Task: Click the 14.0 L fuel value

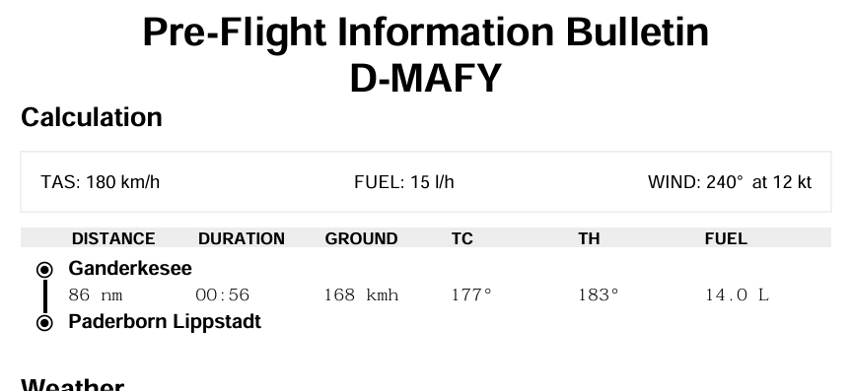Action: [x=737, y=295]
